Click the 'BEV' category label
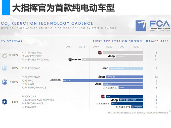Image resolution: width=171 pixels, height=128 pixels. point(15,102)
